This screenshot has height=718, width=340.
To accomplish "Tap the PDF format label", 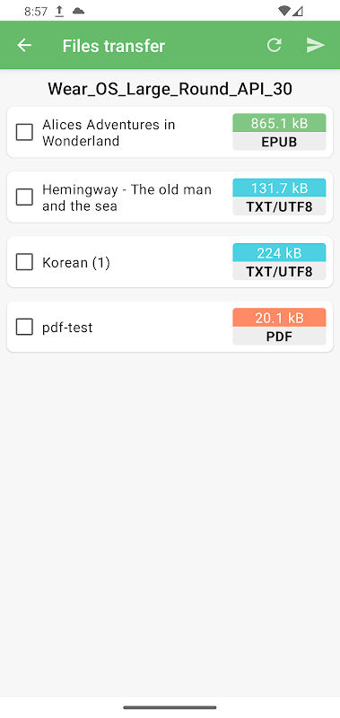I will (x=279, y=337).
